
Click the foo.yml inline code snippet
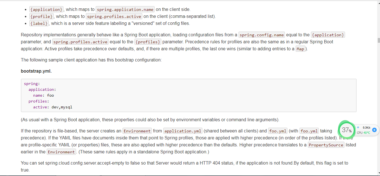277,131
